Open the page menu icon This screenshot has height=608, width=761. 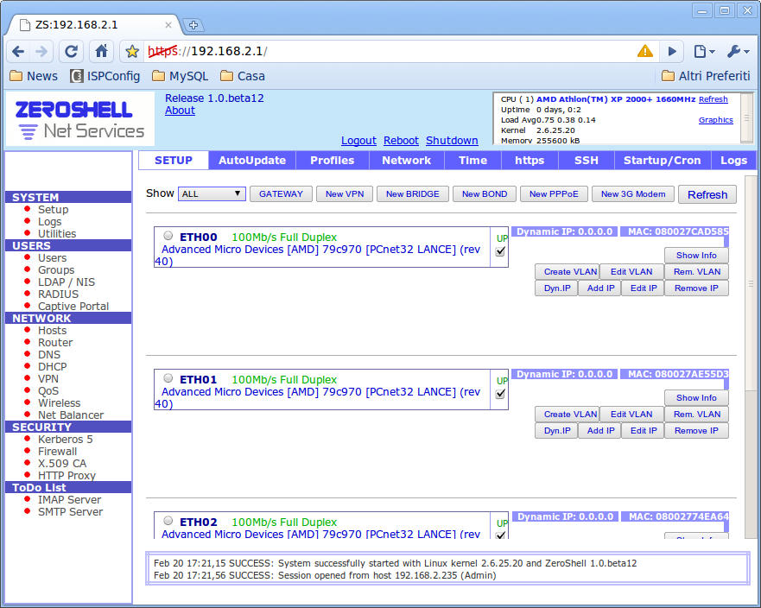[x=704, y=52]
